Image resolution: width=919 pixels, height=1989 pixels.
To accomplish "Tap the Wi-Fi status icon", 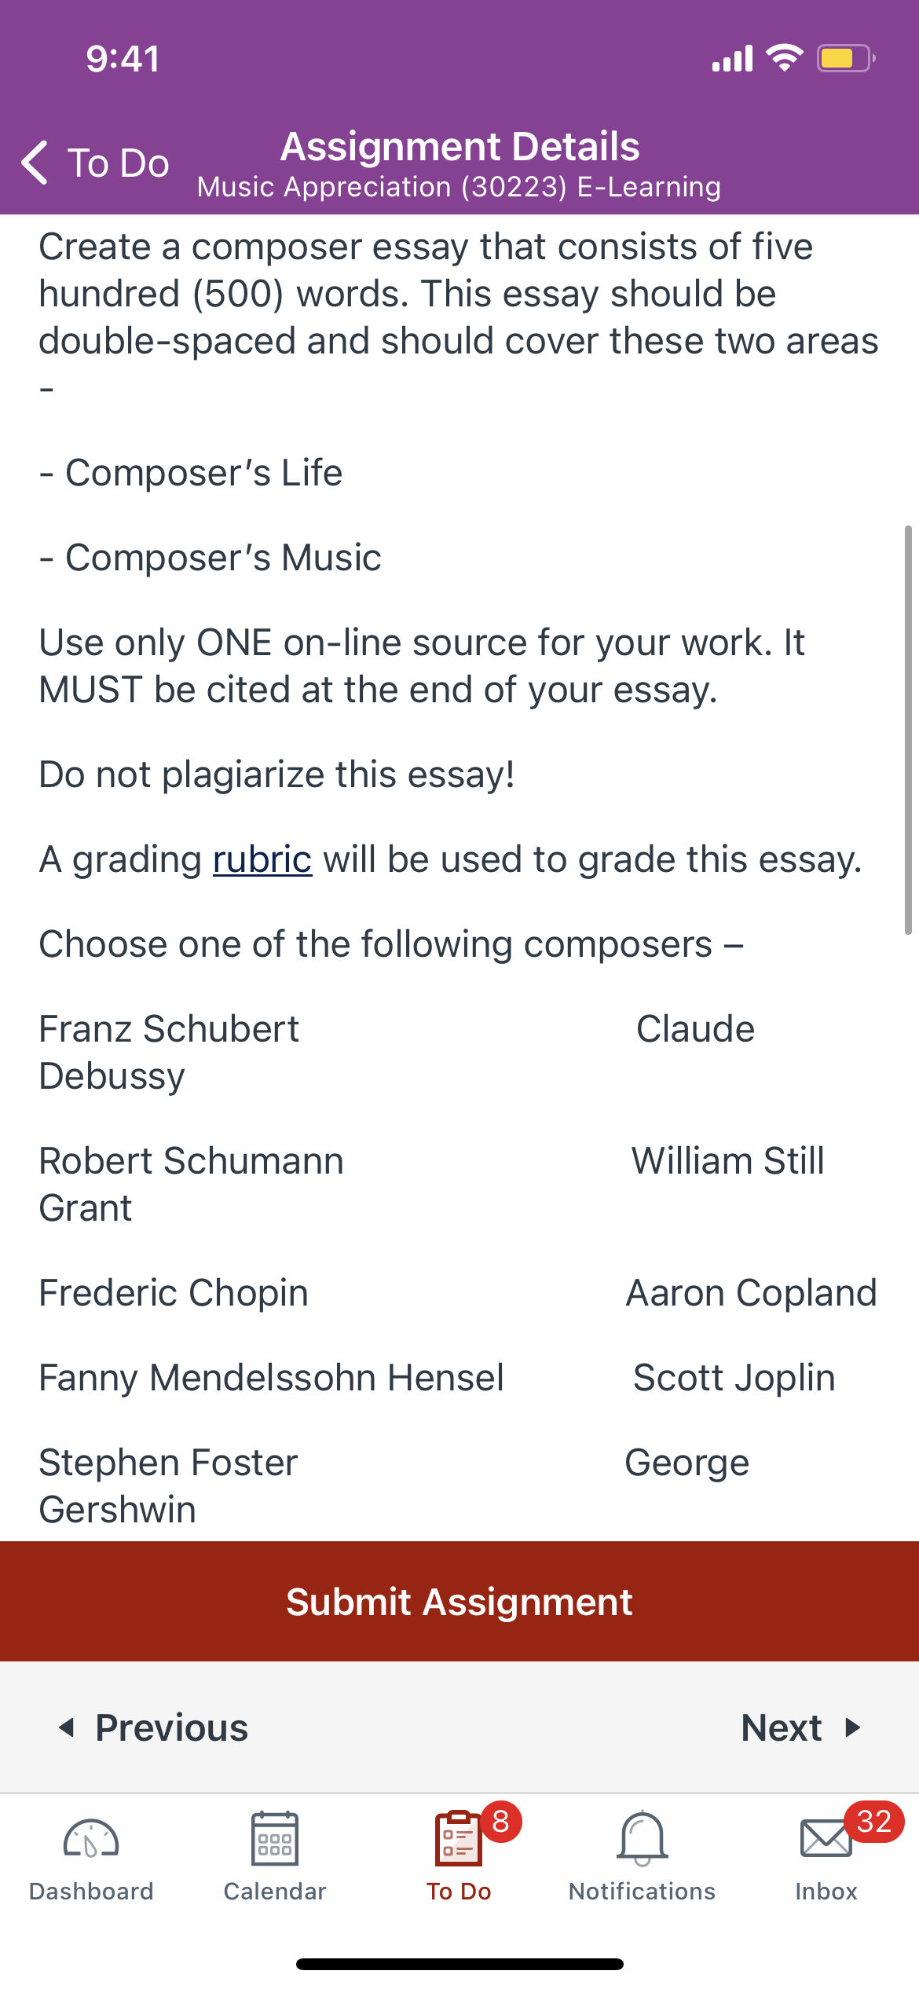I will pos(784,58).
